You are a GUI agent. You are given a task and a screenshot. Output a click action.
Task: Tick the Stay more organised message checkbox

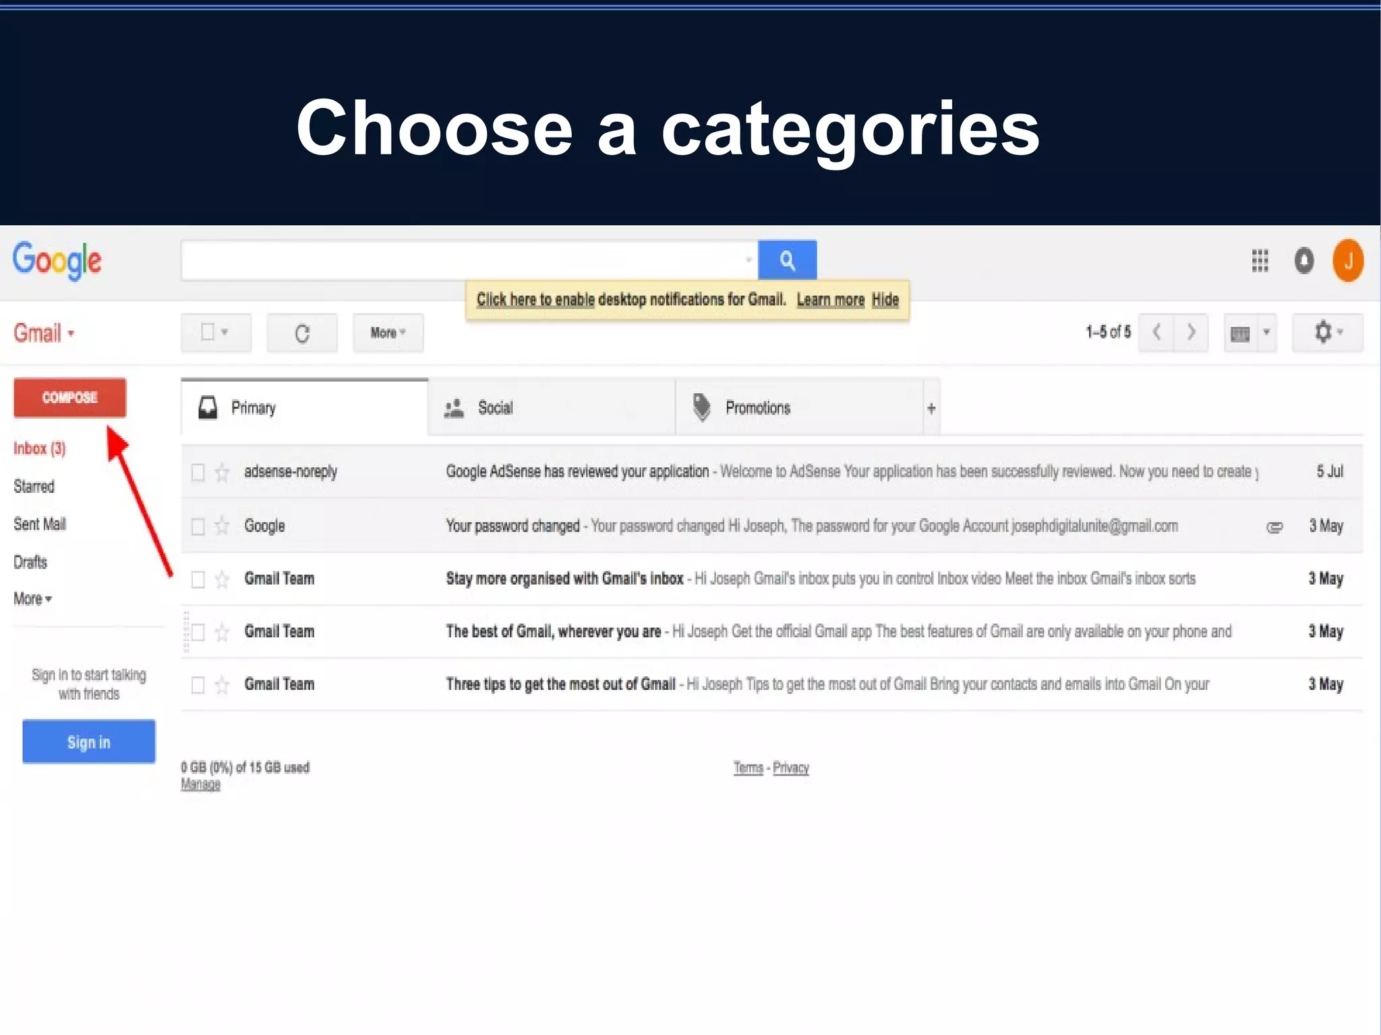pyautogui.click(x=198, y=579)
